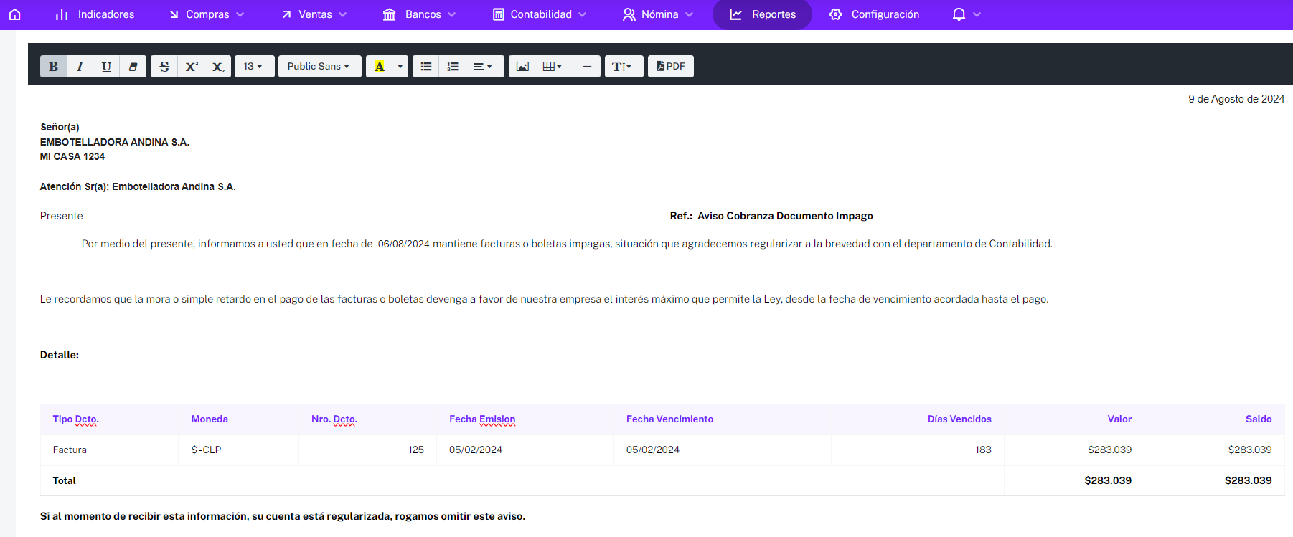
Task: Open the line height dropdown
Action: [623, 67]
